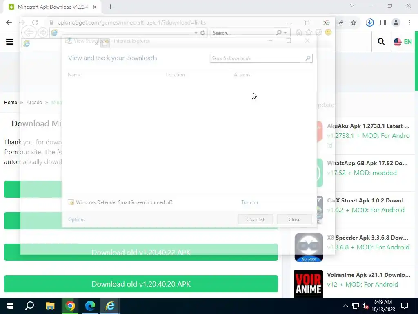Click the Search downloads magnifier icon
Screen dimensions: 418x314
pos(308,58)
